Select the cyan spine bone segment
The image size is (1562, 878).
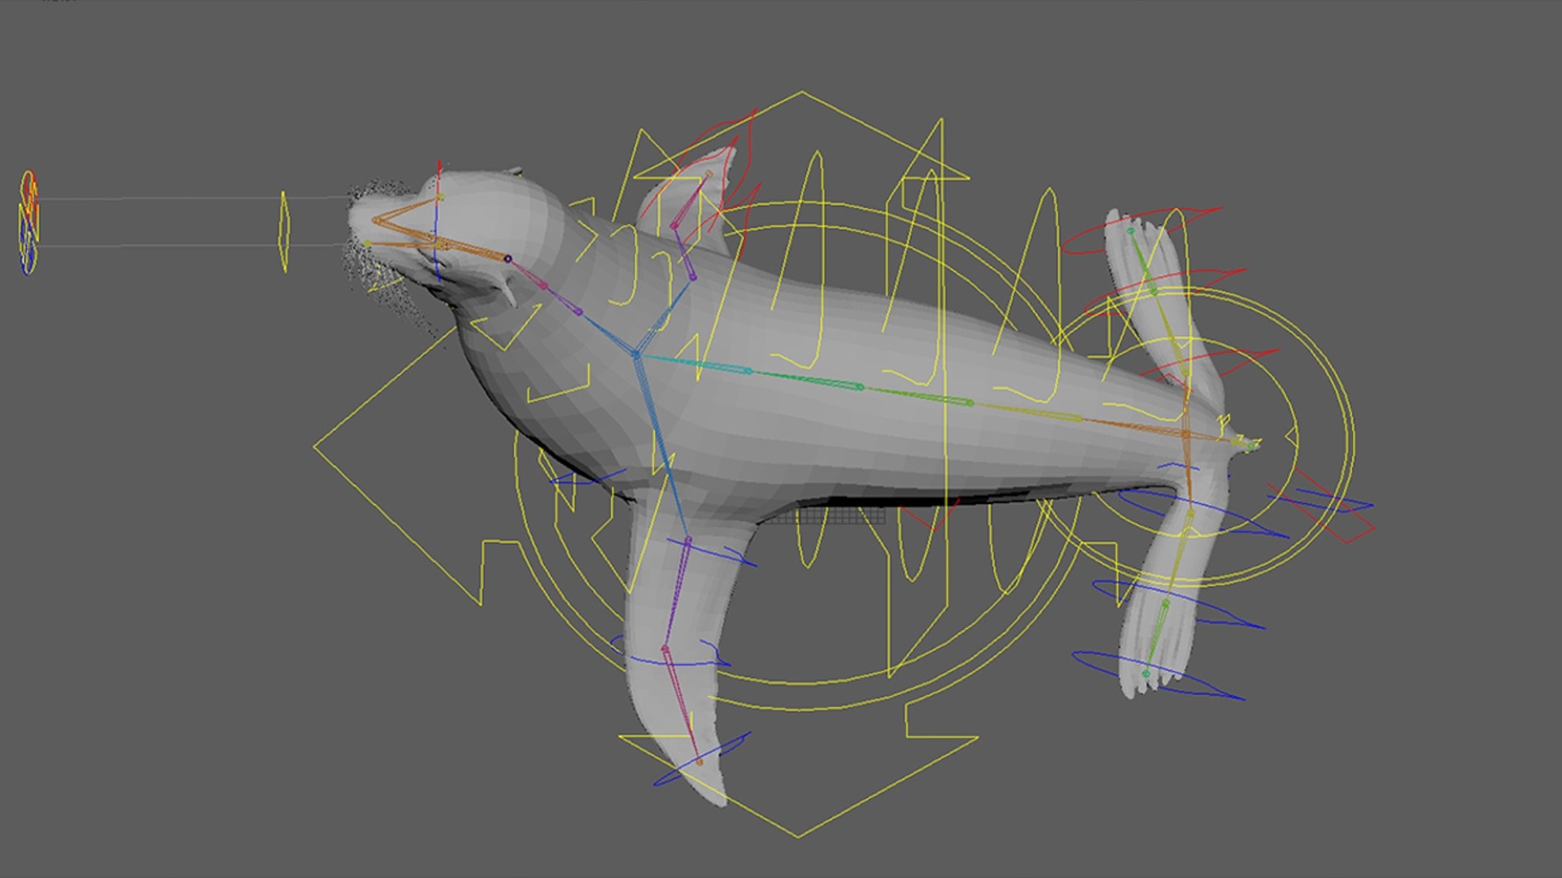point(696,363)
